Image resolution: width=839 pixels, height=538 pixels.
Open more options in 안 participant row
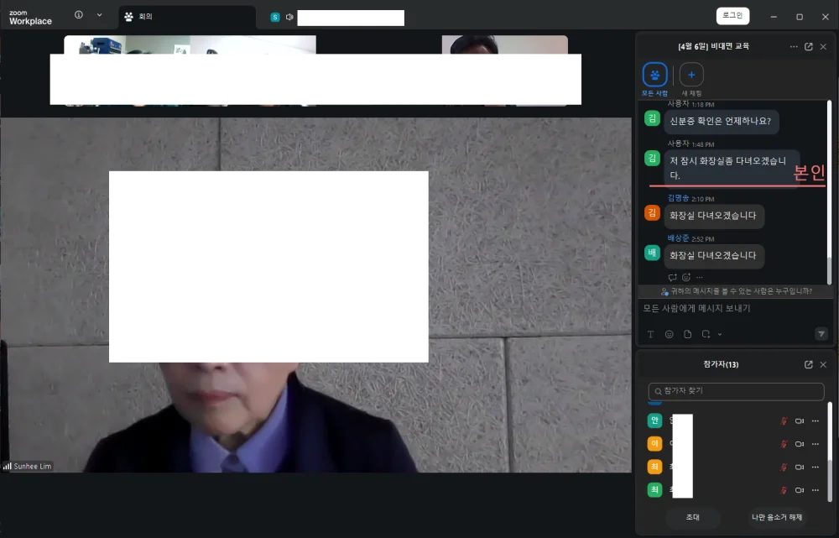[x=816, y=420]
